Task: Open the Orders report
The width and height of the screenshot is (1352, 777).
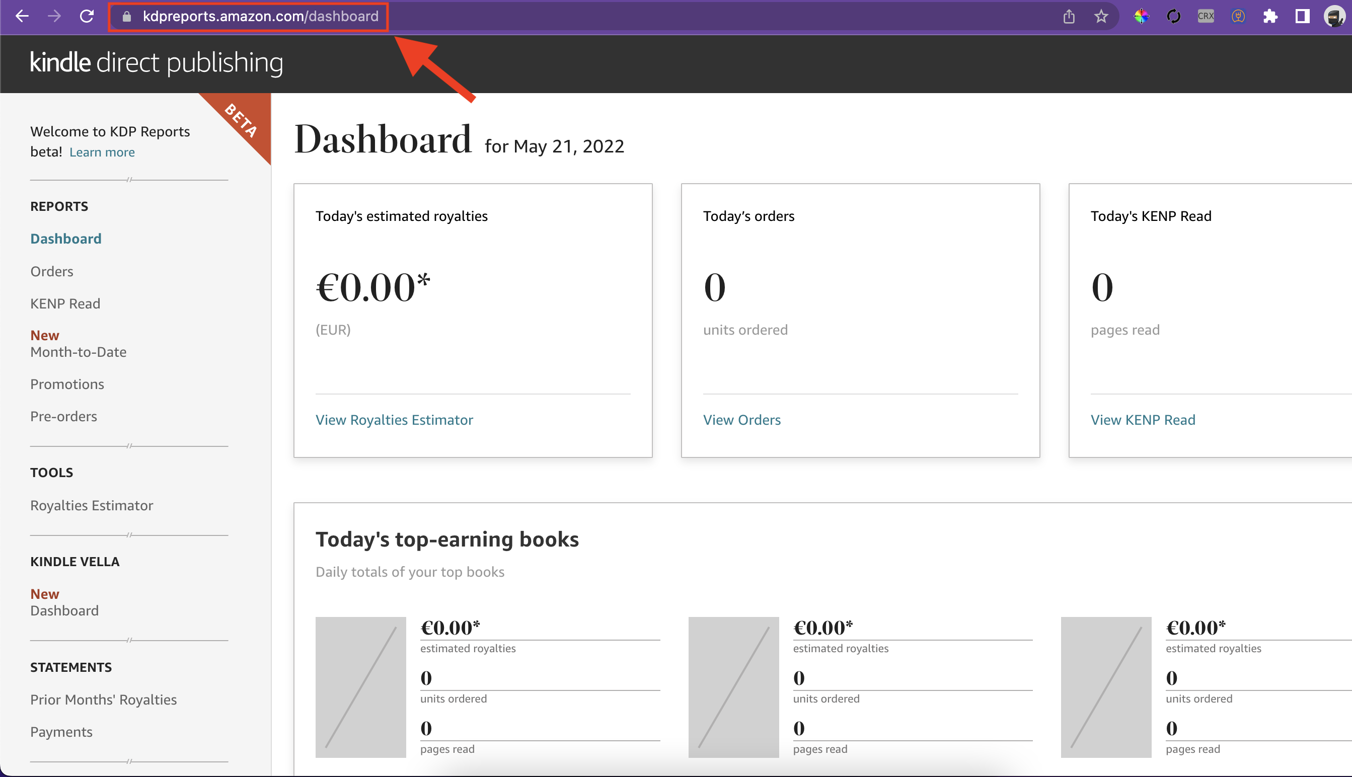Action: click(52, 271)
